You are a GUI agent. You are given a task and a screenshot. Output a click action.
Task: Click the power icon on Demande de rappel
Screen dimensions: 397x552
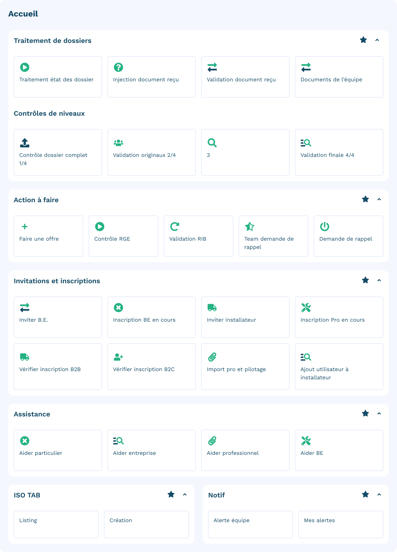tap(325, 227)
